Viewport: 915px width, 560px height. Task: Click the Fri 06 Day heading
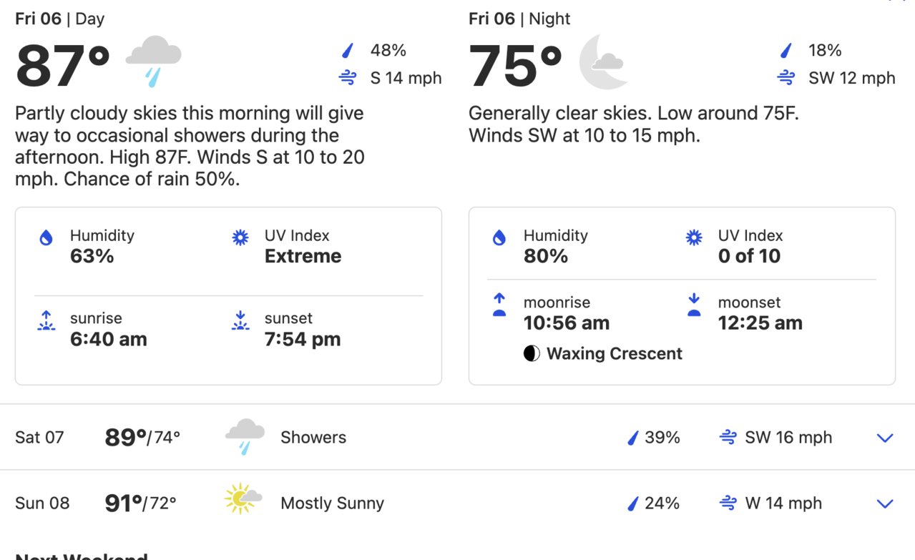click(59, 19)
